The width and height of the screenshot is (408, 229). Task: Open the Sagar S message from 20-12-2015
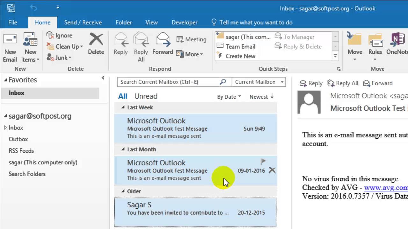tap(196, 212)
